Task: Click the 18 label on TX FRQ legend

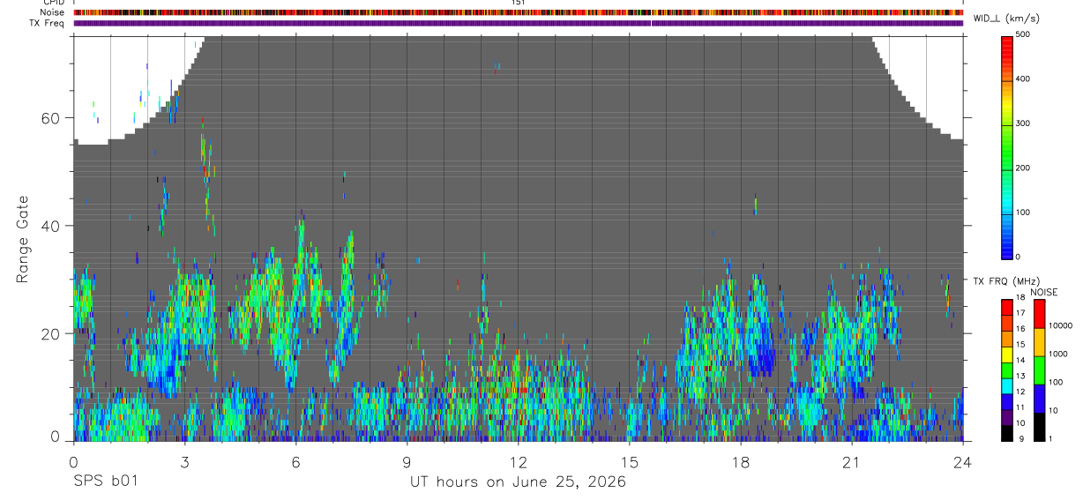Action: tap(1020, 297)
